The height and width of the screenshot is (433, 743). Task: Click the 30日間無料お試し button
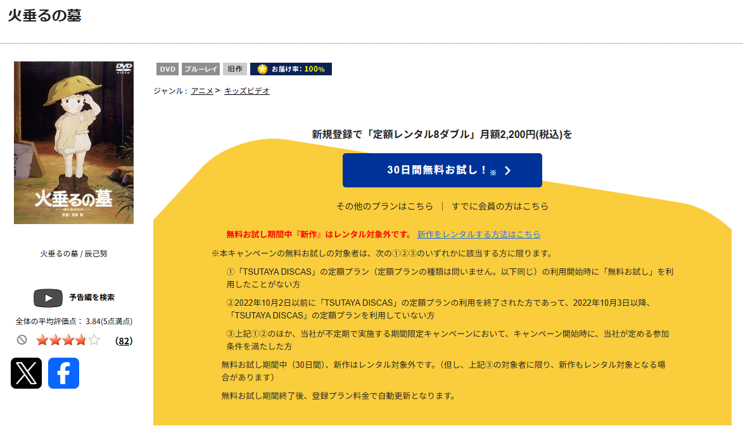(x=441, y=170)
